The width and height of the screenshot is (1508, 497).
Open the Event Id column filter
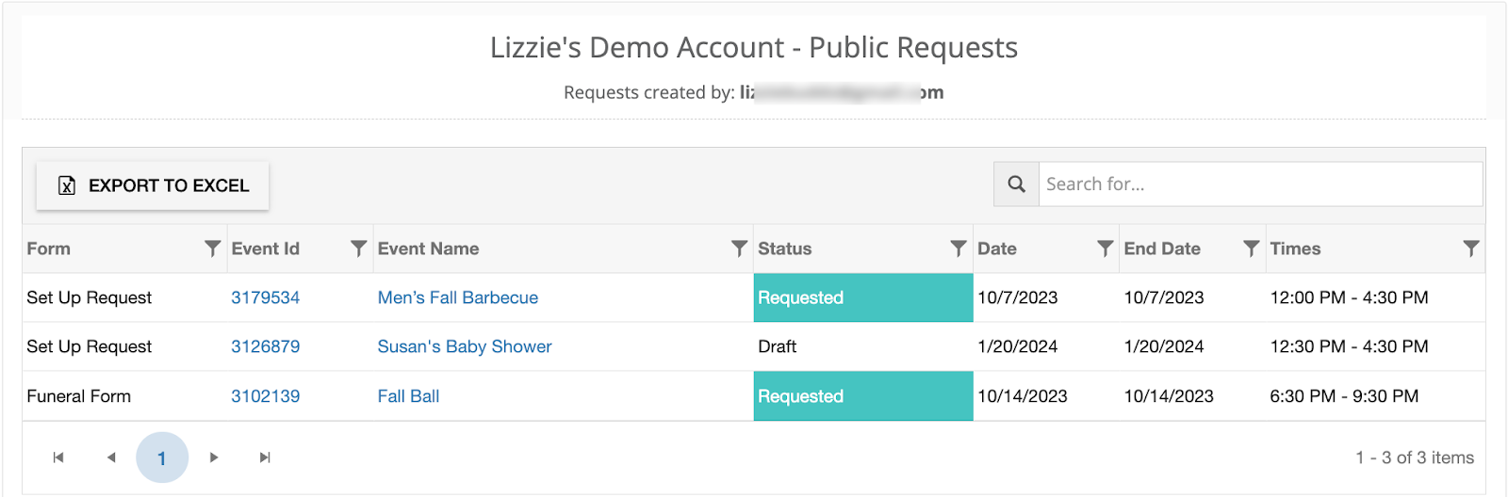(x=358, y=248)
